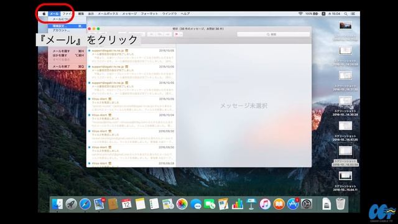Viewport: 398px width, 224px height.
Task: Click the input source A icon
Action: 323,14
